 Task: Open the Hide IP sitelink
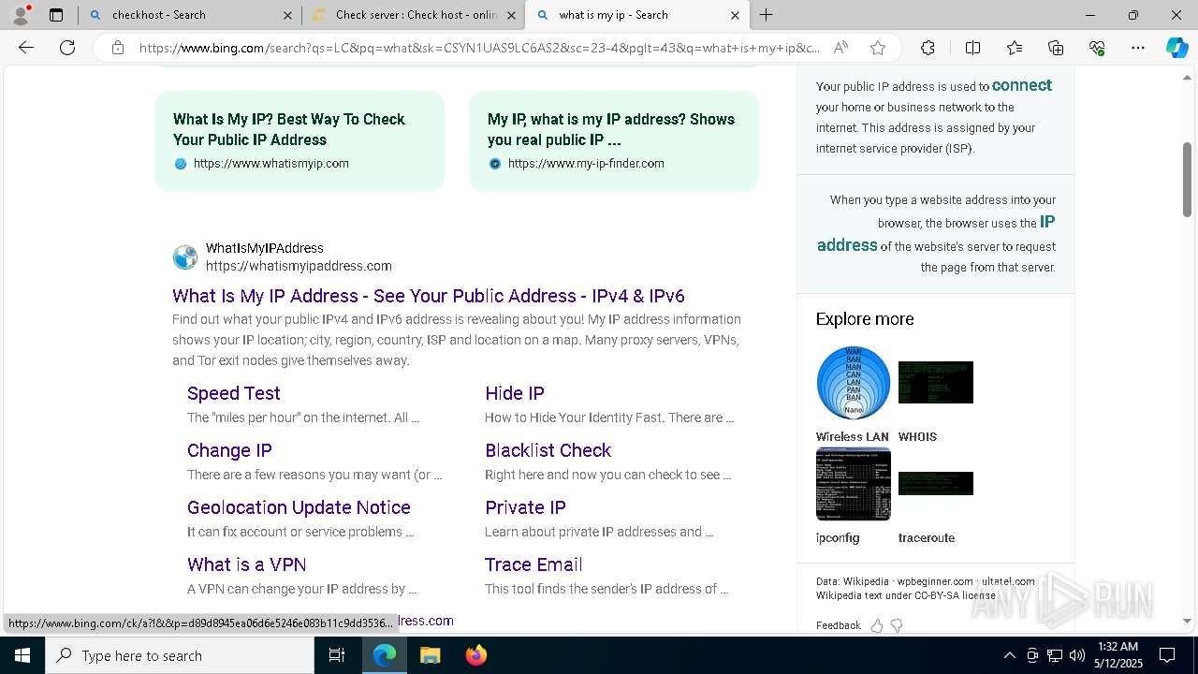pos(515,393)
